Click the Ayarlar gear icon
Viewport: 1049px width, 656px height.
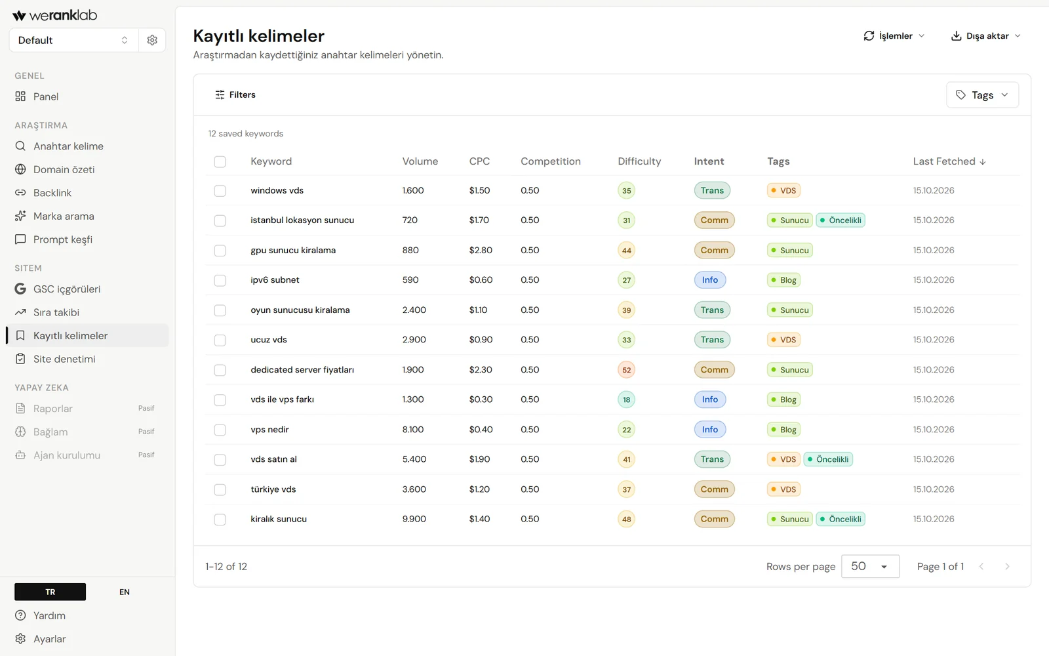coord(20,639)
